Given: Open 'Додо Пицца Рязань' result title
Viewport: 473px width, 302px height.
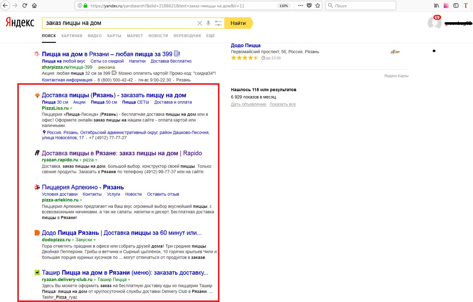Looking at the screenshot, I should click(122, 233).
